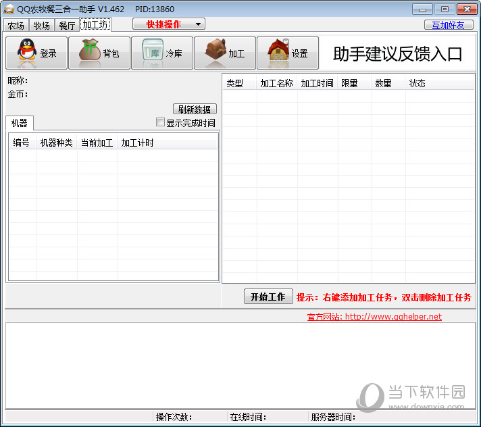481x427 pixels.
Task: Sort by 类型 column header
Action: tap(239, 83)
